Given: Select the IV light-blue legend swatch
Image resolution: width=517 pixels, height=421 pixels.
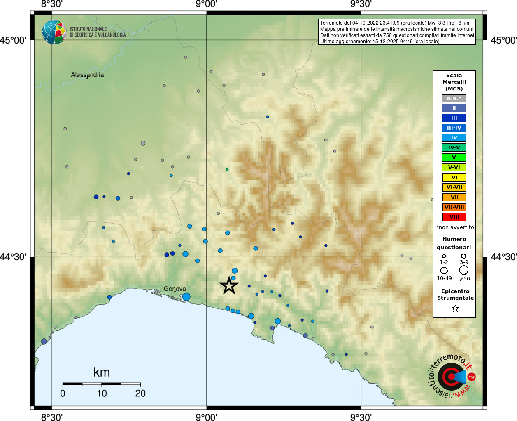Looking at the screenshot, I should [x=454, y=138].
